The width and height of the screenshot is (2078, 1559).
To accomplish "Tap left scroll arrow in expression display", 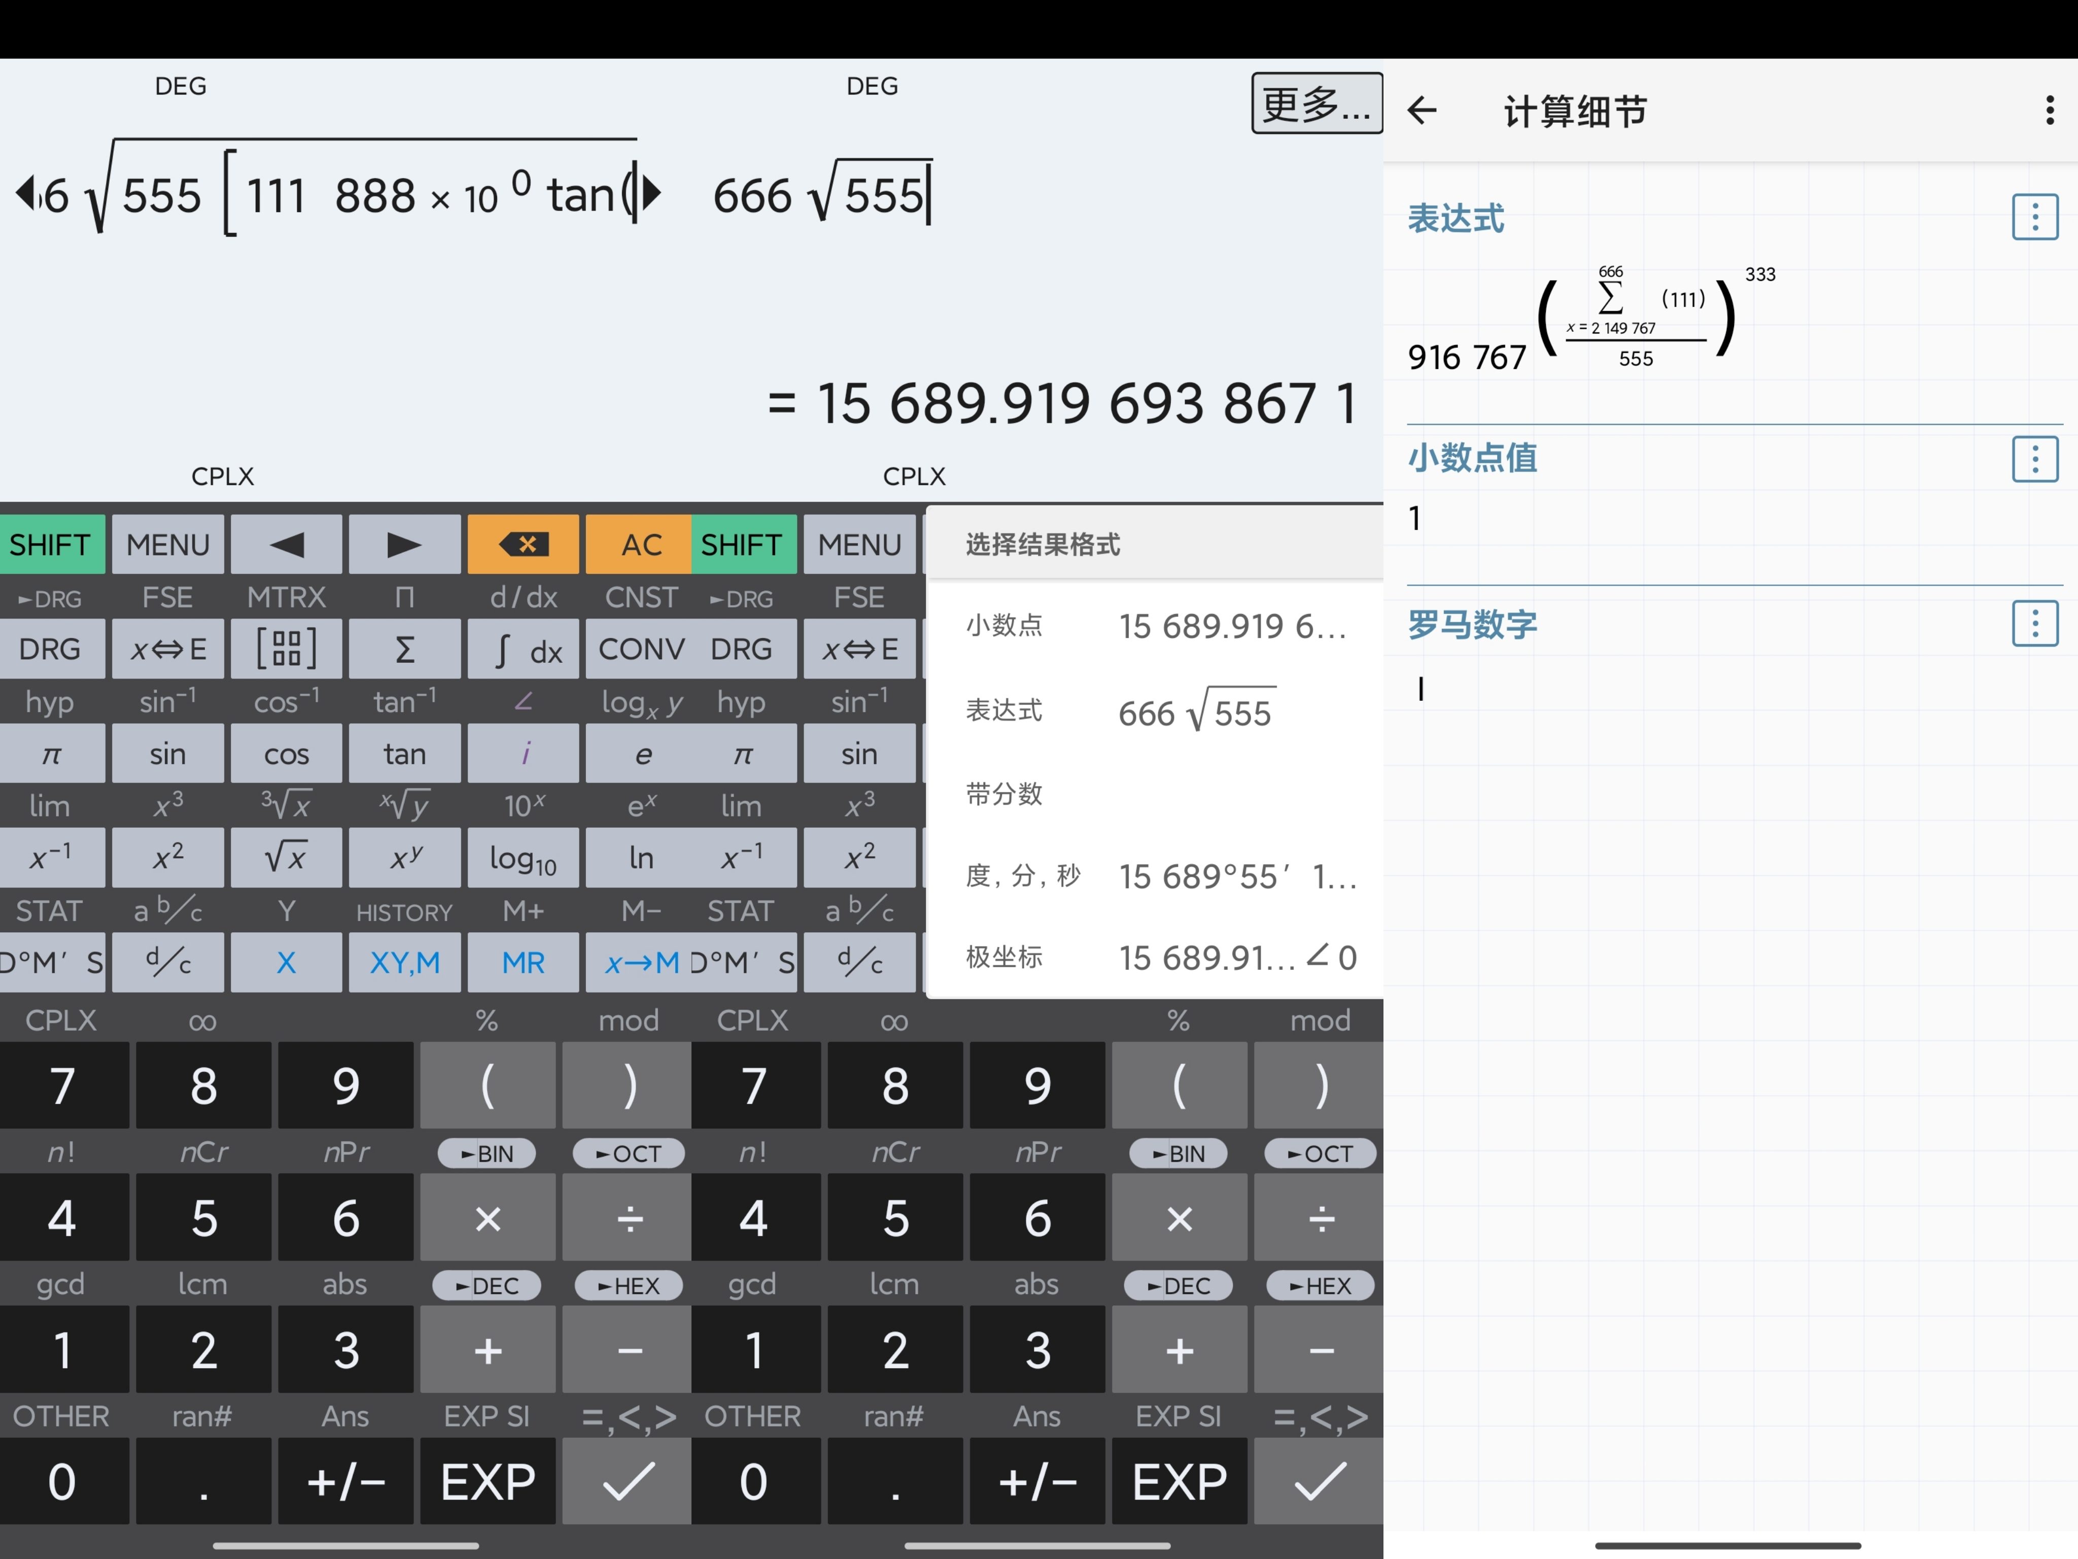I will point(24,193).
